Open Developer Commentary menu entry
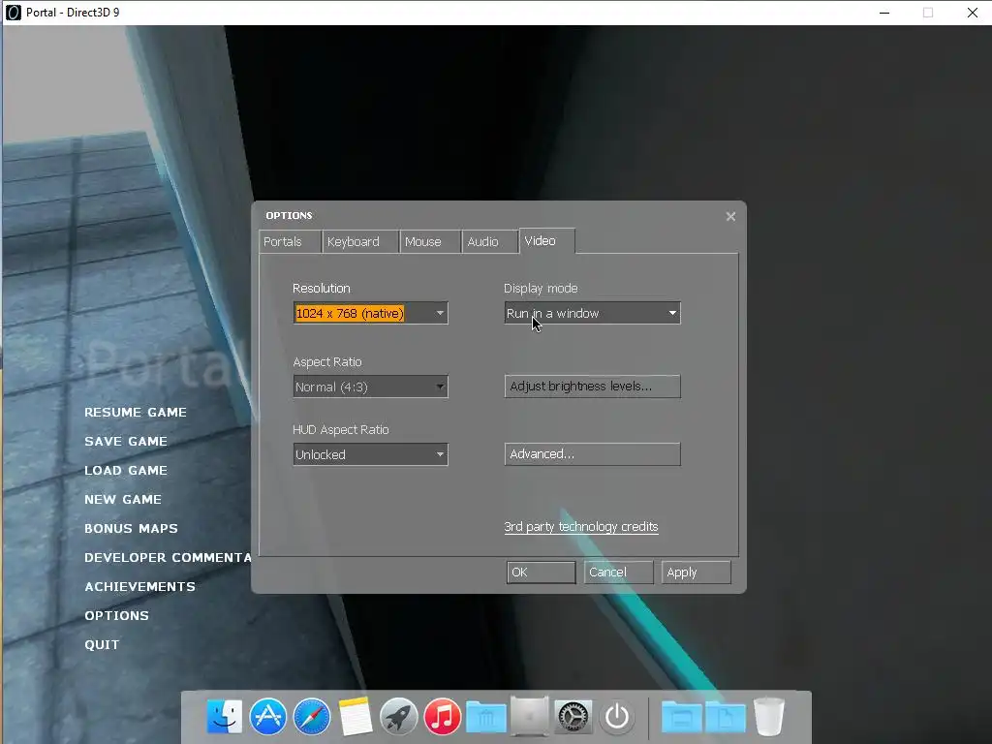 168,557
